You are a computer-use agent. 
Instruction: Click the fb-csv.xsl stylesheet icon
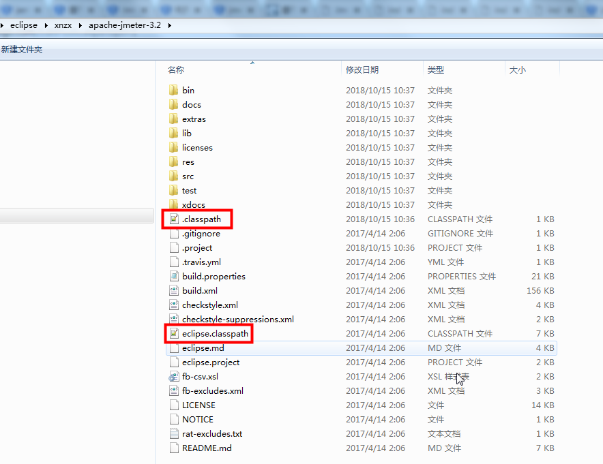[174, 376]
